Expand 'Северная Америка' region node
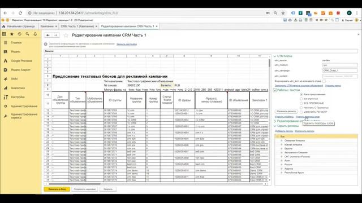This screenshot has height=203, width=362. pos(282,140)
